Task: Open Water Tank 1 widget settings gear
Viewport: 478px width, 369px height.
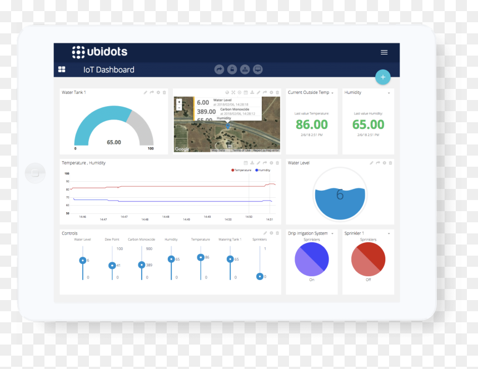Action: point(158,92)
